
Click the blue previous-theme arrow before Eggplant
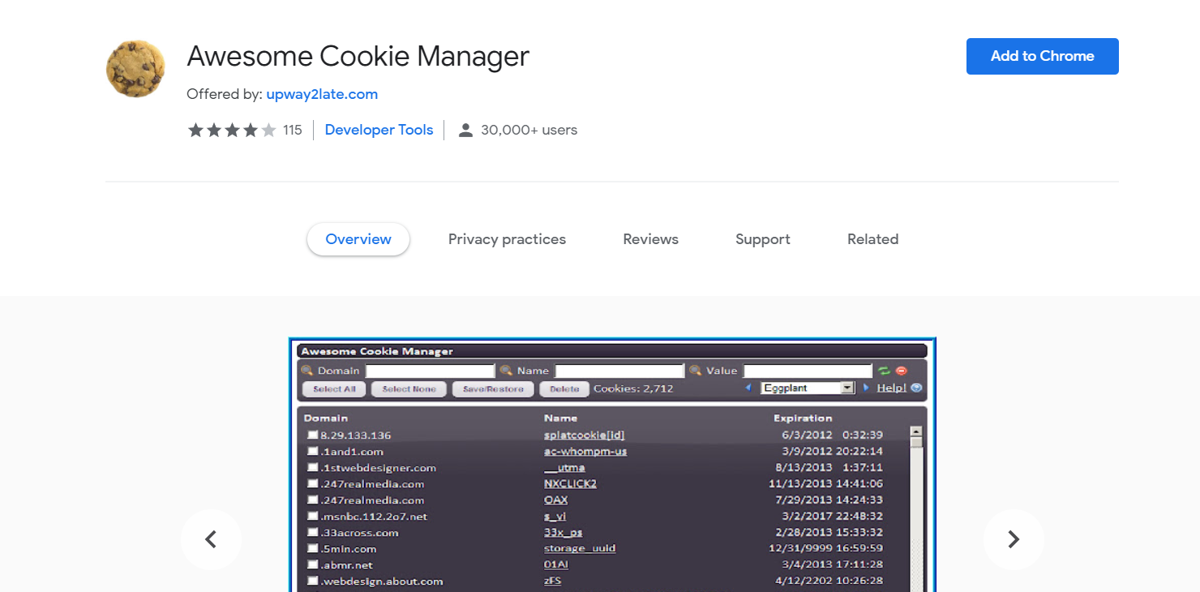click(x=748, y=388)
